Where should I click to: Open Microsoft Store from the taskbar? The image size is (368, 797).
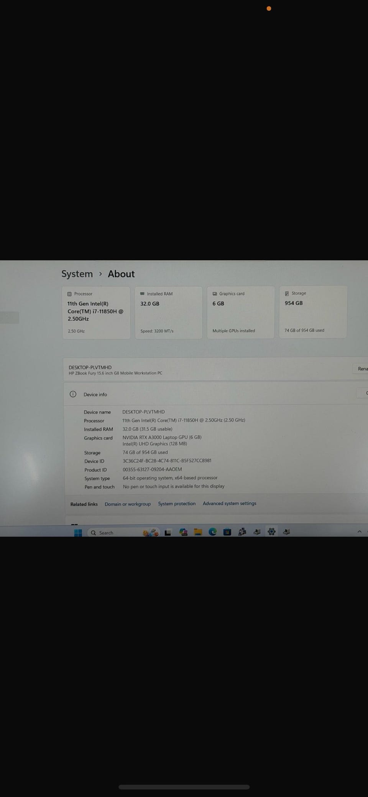227,532
